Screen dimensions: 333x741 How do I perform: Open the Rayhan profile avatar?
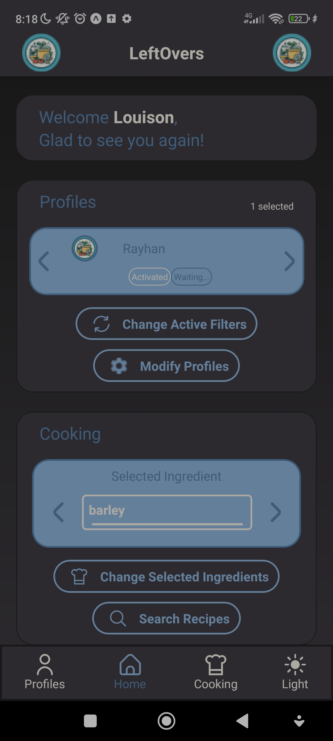click(85, 249)
